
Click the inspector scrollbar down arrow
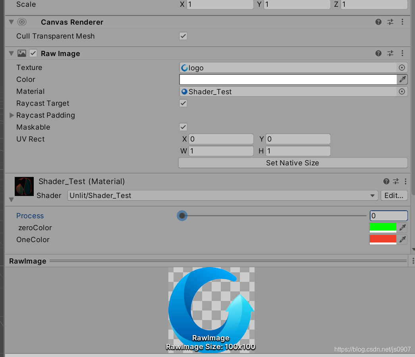pos(413,249)
